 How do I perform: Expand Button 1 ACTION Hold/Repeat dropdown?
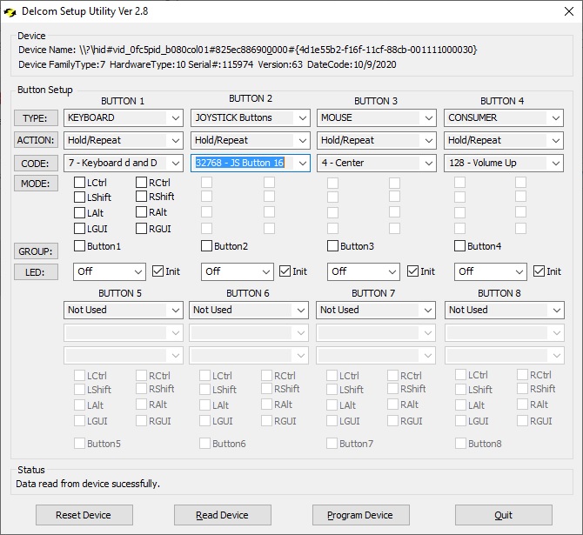pyautogui.click(x=124, y=141)
